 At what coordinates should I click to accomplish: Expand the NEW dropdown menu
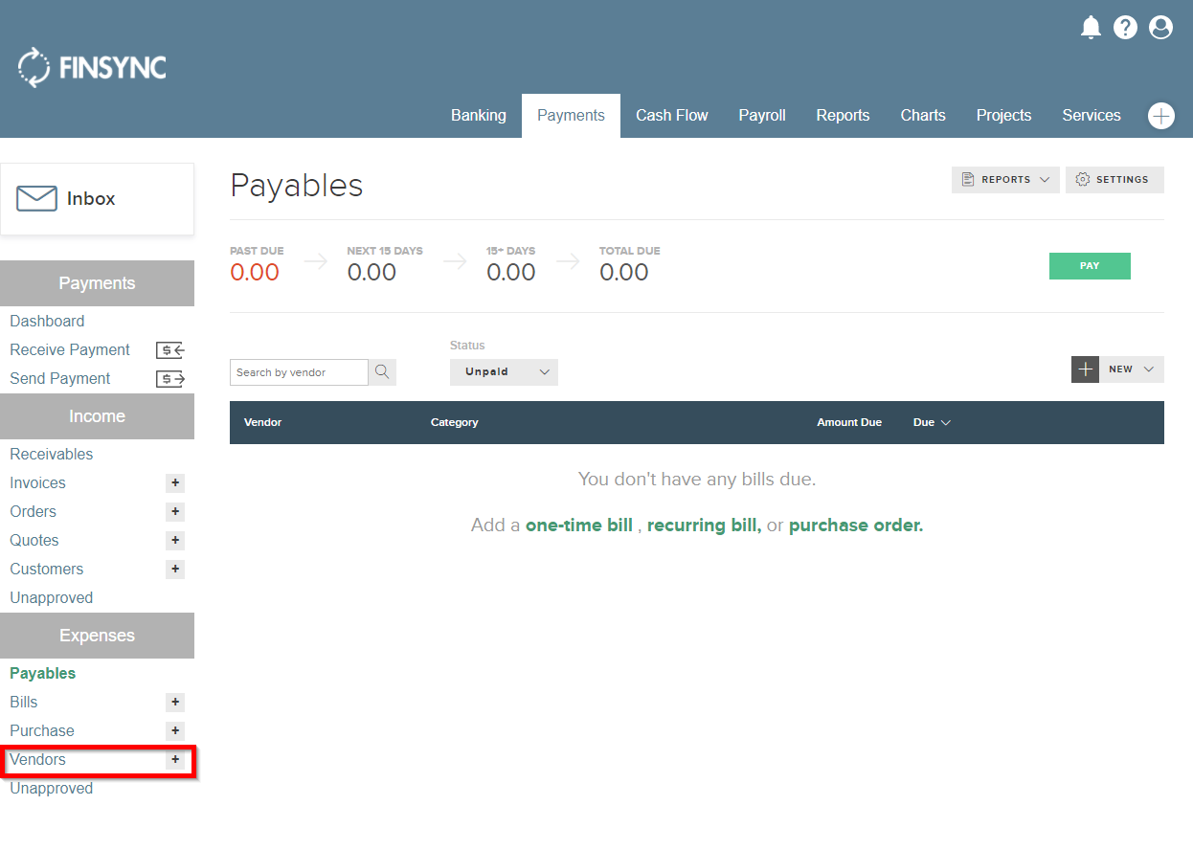click(1132, 369)
